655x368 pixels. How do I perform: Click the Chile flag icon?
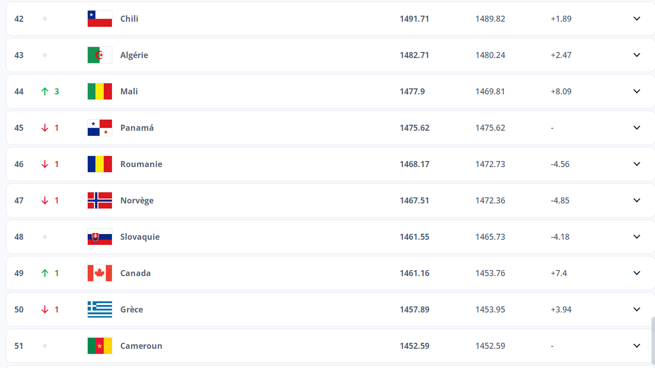(100, 19)
